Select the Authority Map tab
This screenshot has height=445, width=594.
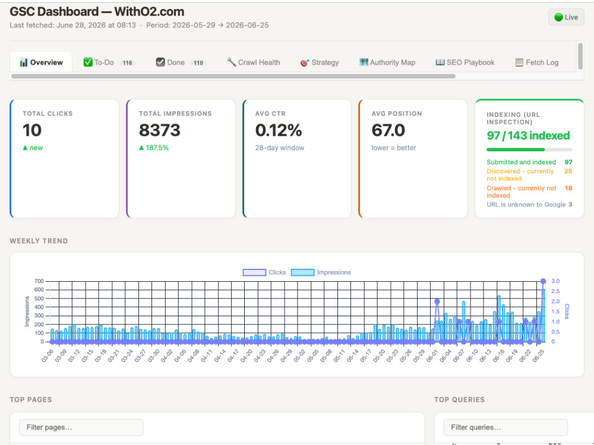(387, 62)
